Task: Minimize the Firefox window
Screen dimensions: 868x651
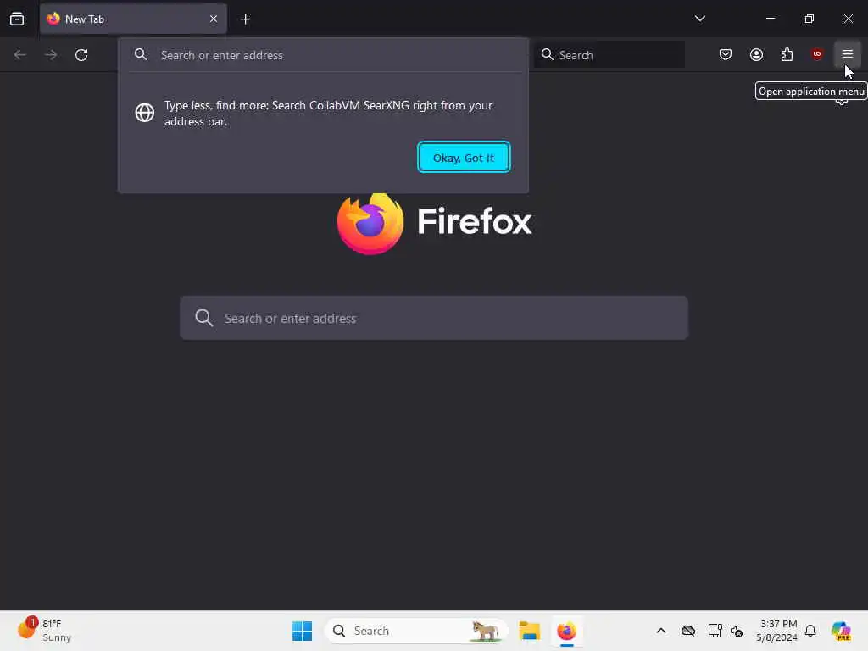Action: pos(770,19)
